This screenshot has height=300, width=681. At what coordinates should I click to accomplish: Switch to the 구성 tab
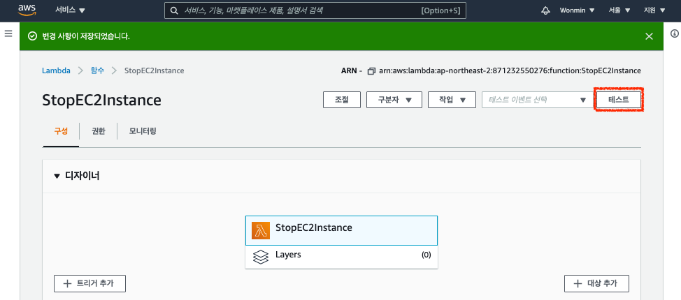61,131
